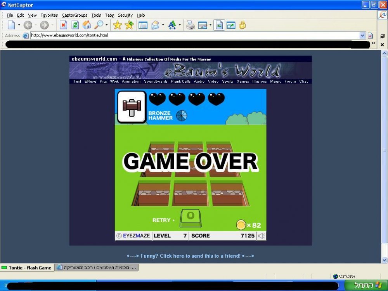Expand the new page dropdown arrow
The image size is (388, 291).
[x=19, y=25]
